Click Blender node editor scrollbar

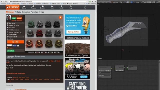click(x=159, y=75)
